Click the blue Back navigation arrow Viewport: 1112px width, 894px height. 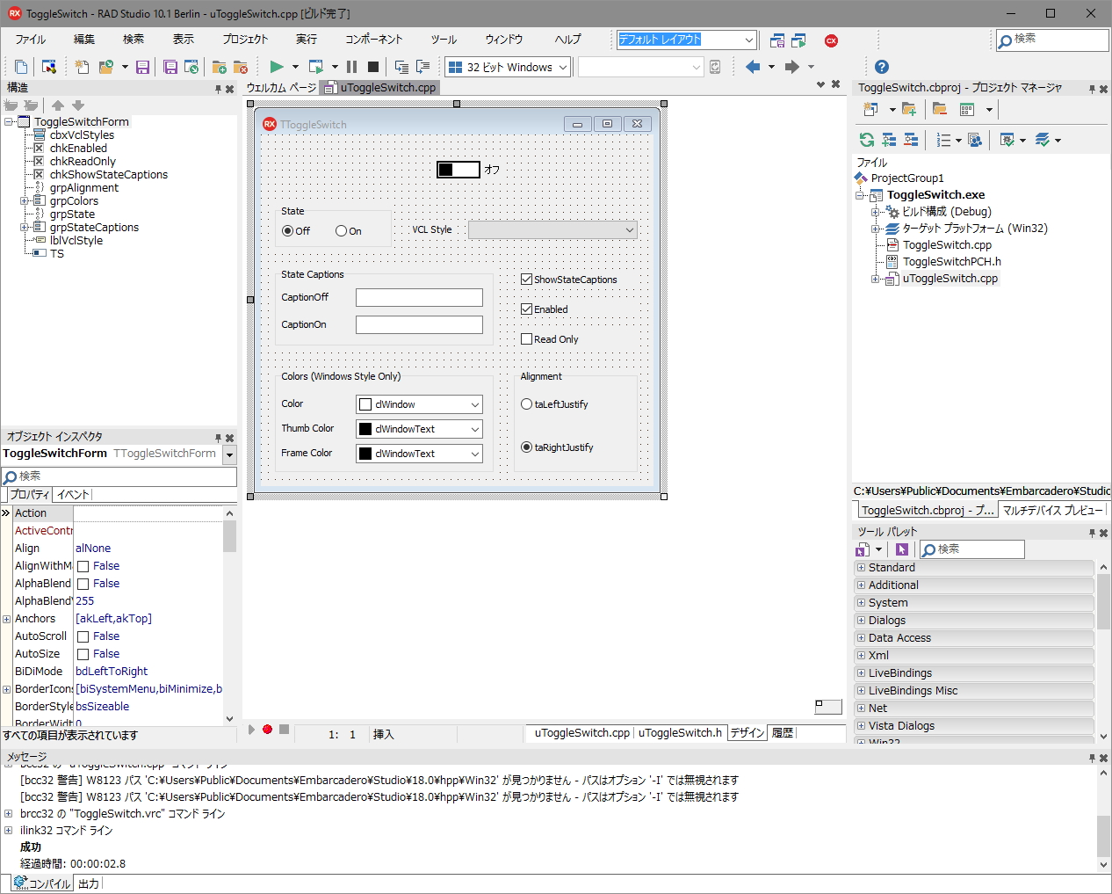(753, 67)
